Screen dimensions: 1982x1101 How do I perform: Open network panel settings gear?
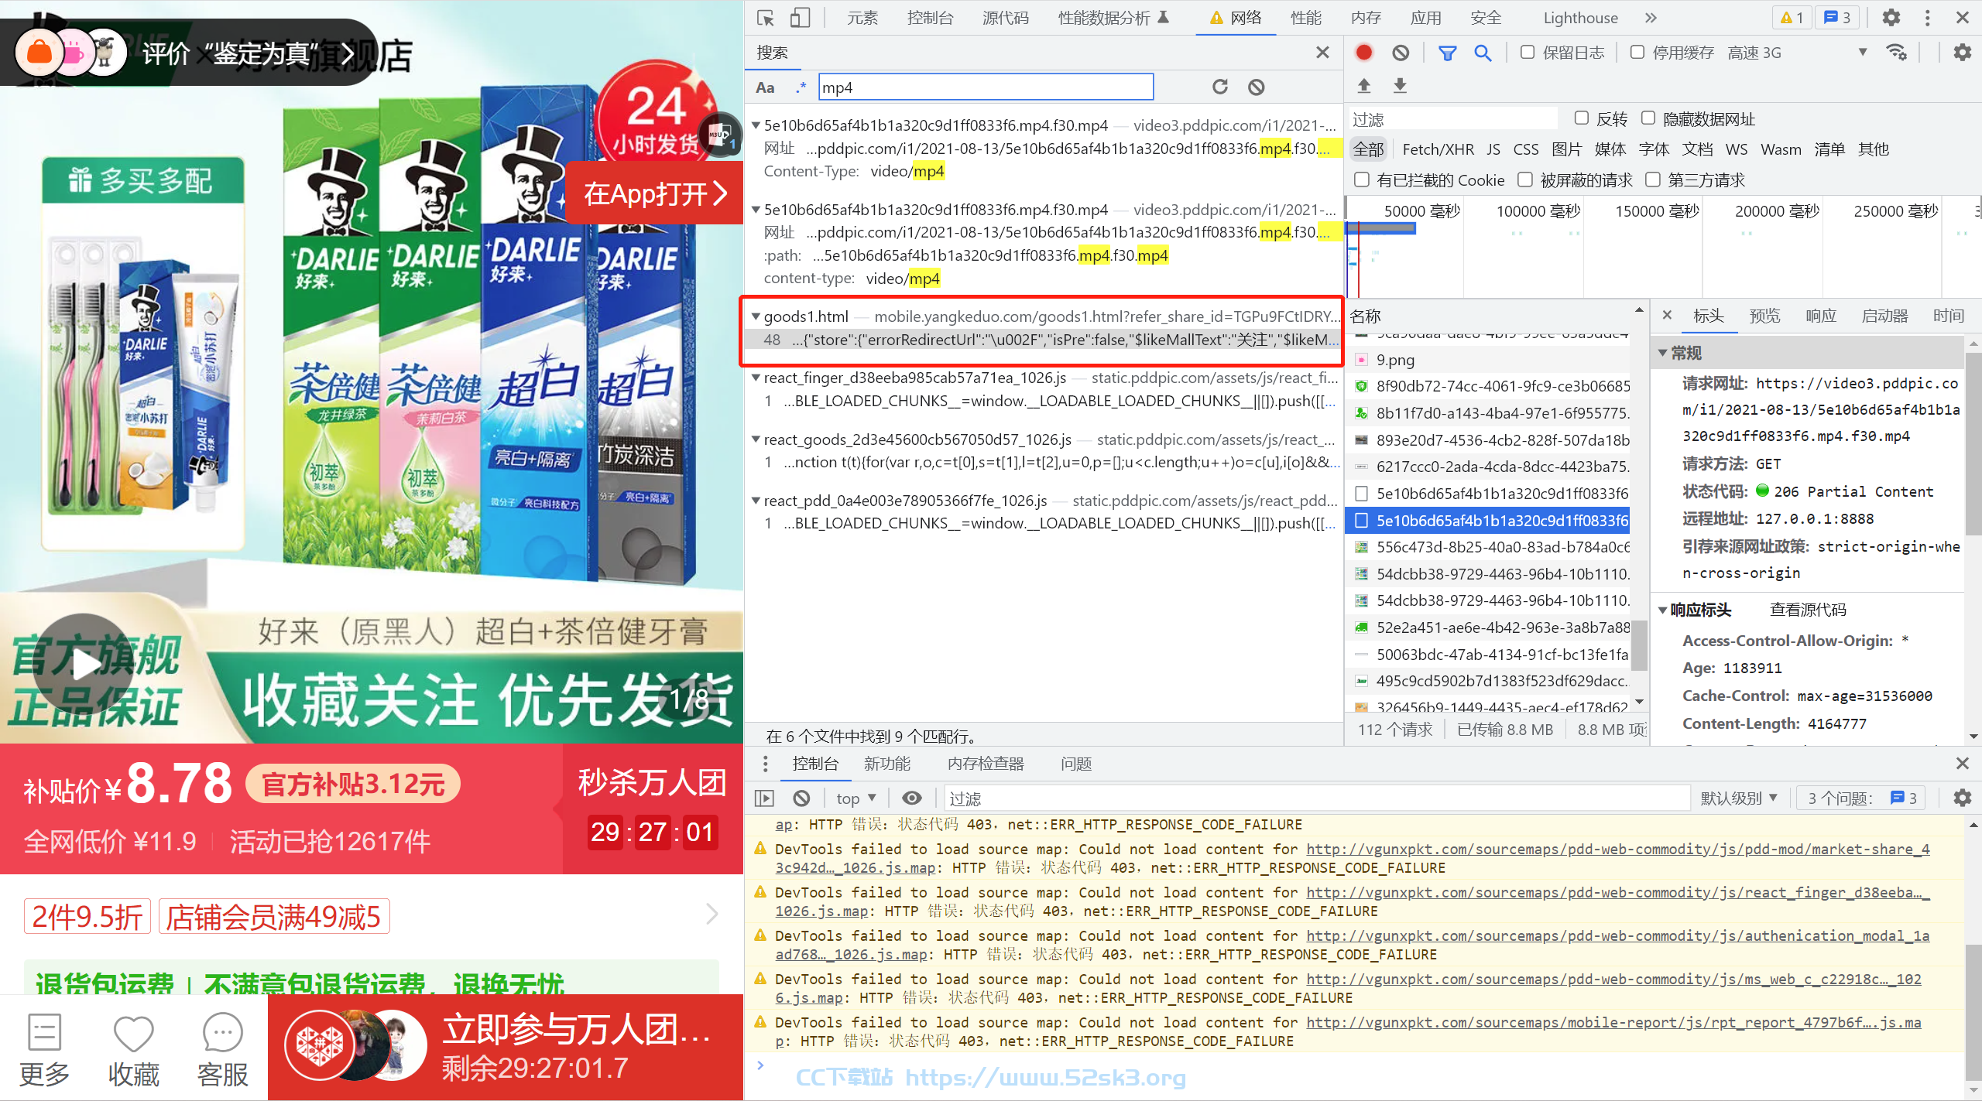(1962, 53)
